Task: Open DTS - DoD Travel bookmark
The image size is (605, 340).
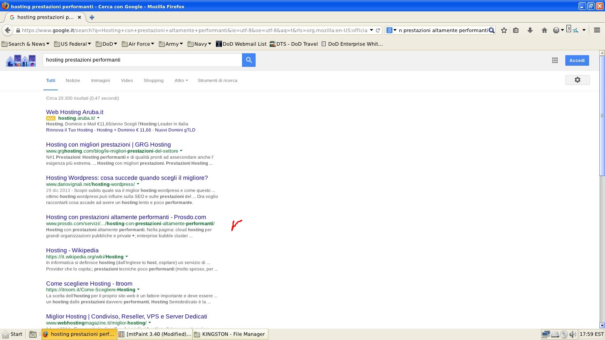Action: [294, 44]
